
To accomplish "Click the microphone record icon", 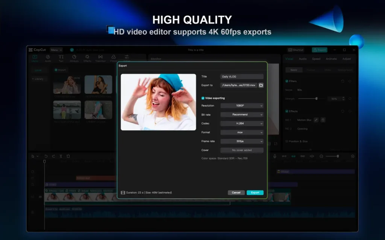I will pyautogui.click(x=275, y=156).
